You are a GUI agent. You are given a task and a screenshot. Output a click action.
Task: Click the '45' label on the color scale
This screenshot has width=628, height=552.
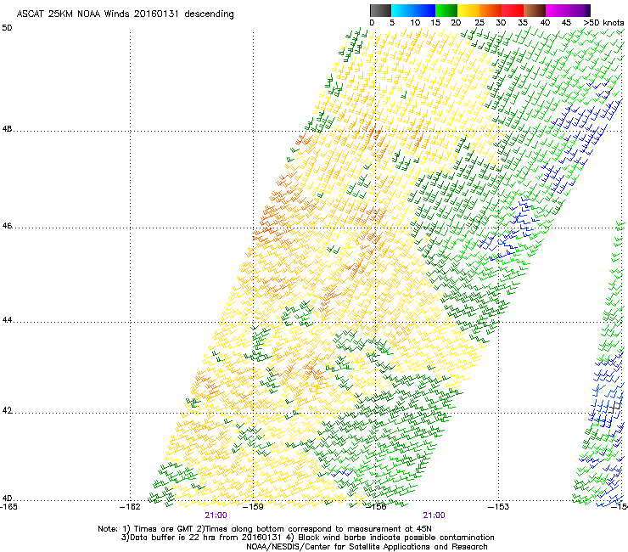[566, 23]
